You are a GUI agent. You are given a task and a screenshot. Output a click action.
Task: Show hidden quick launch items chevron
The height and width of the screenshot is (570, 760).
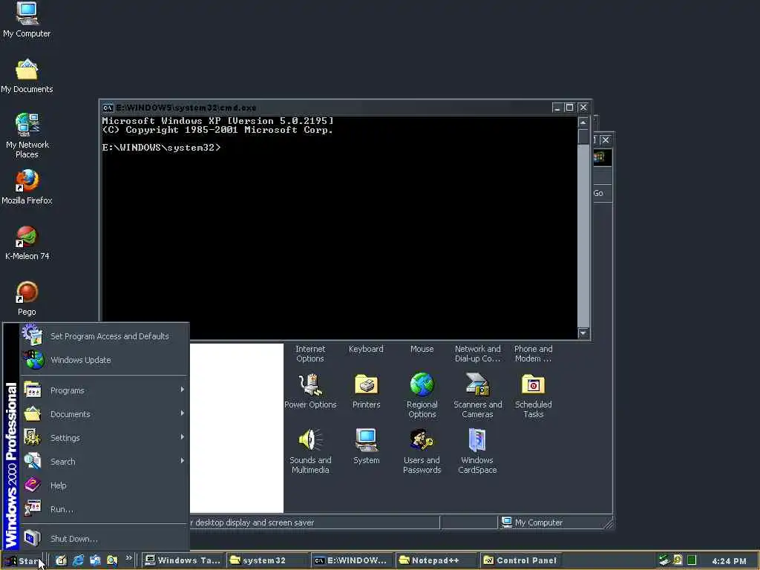pyautogui.click(x=129, y=558)
